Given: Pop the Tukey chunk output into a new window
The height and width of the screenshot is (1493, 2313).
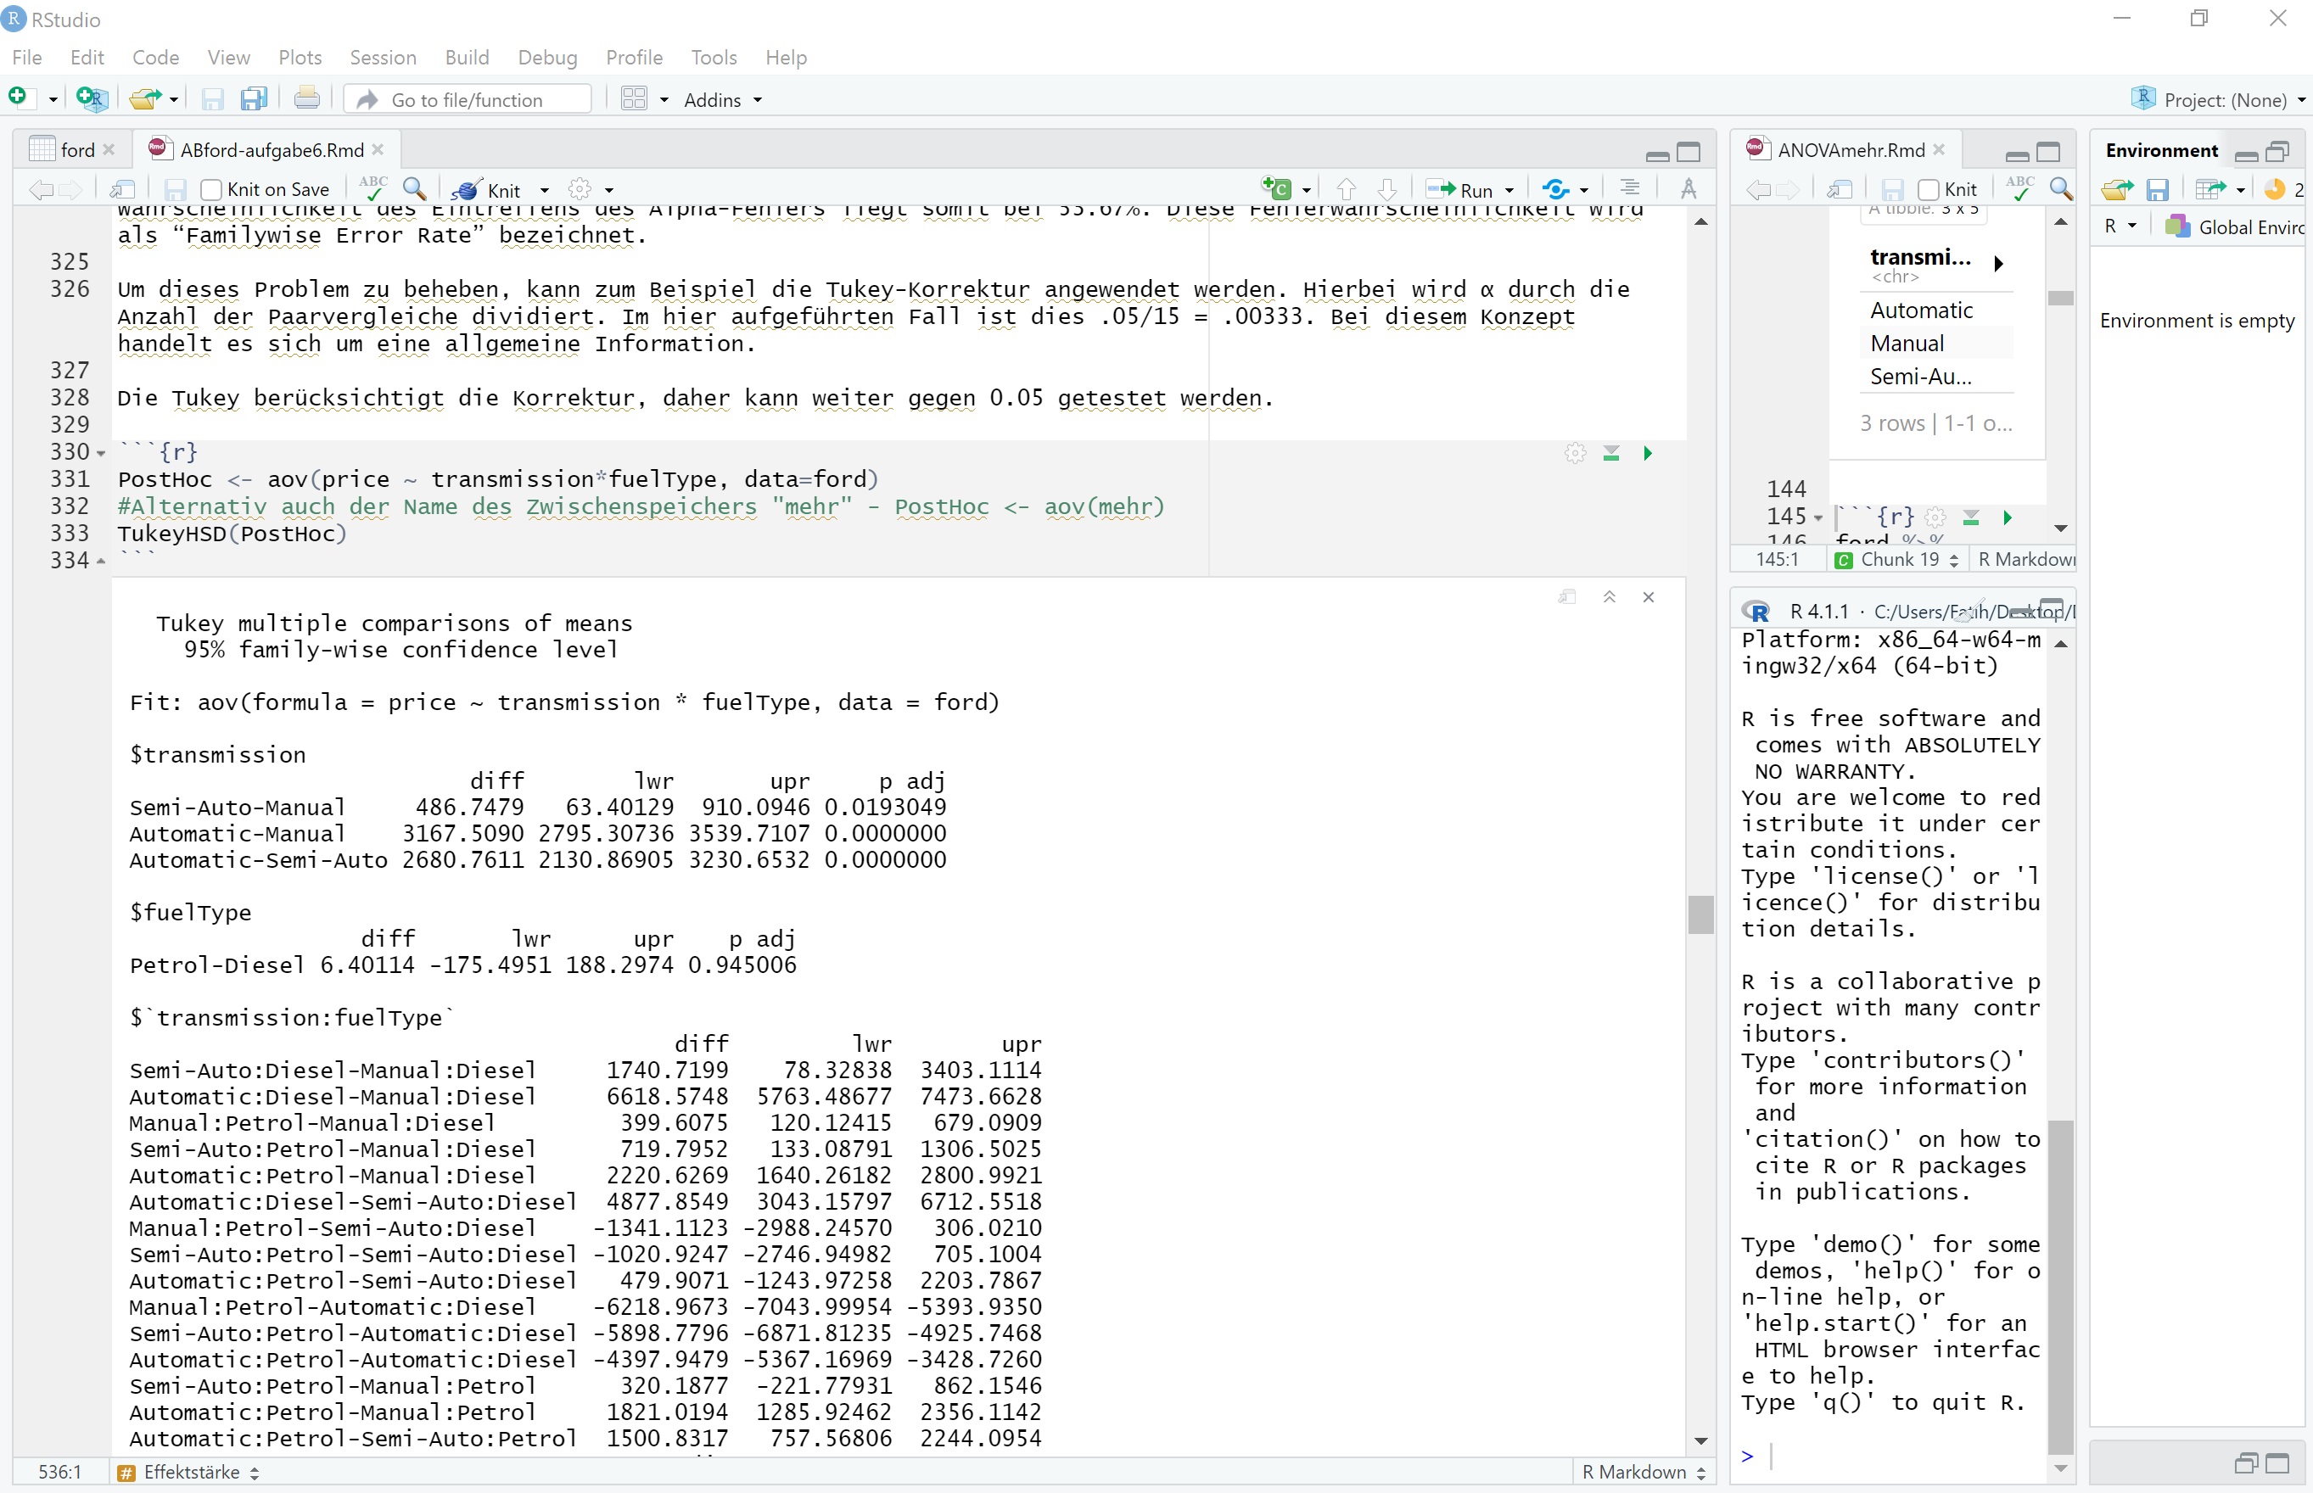Looking at the screenshot, I should pyautogui.click(x=1567, y=597).
